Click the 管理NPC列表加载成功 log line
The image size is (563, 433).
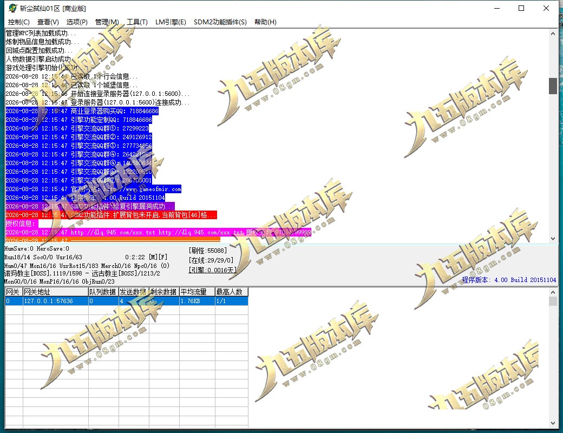pos(41,33)
